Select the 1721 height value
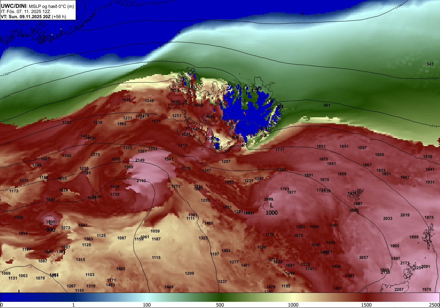 pyautogui.click(x=67, y=122)
